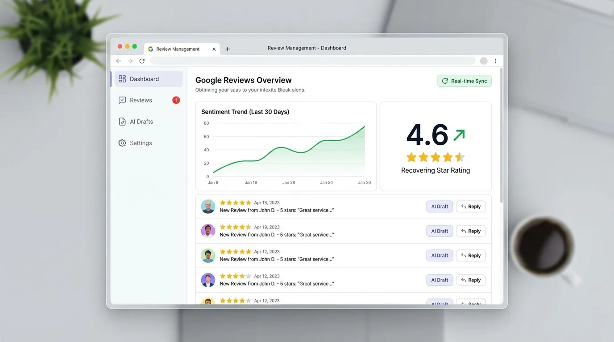The image size is (614, 342).
Task: Click the AI Drafts document icon
Action: [x=122, y=122]
